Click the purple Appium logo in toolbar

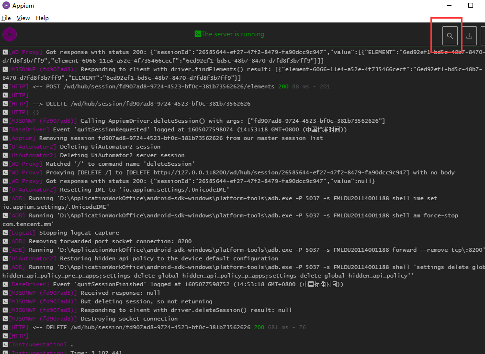(x=10, y=34)
